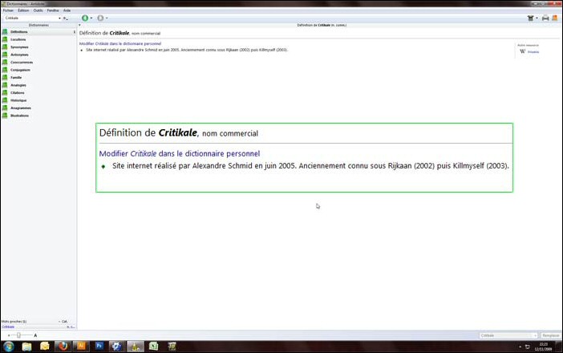Open the Édition menu
The image size is (563, 353).
pyautogui.click(x=23, y=10)
